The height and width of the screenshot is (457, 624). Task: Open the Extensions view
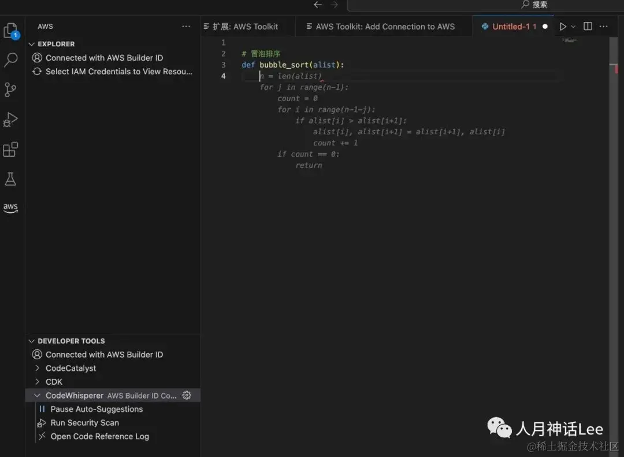coord(10,149)
